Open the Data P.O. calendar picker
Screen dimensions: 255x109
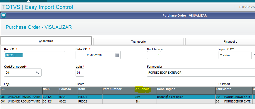tap(117, 55)
